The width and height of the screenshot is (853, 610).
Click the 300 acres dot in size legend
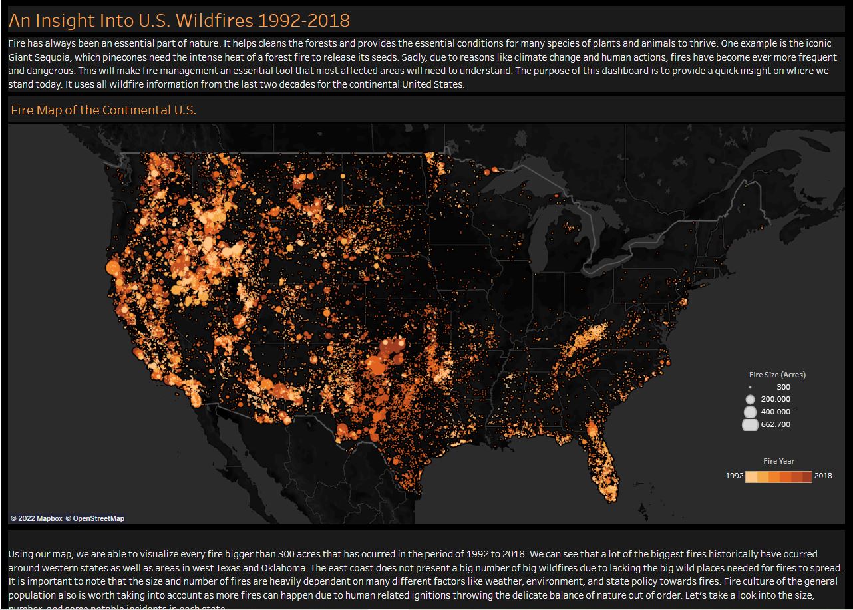point(750,387)
